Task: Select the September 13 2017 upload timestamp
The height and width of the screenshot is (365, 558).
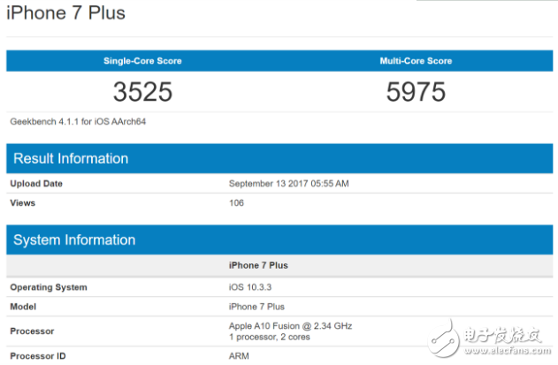Action: tap(288, 184)
